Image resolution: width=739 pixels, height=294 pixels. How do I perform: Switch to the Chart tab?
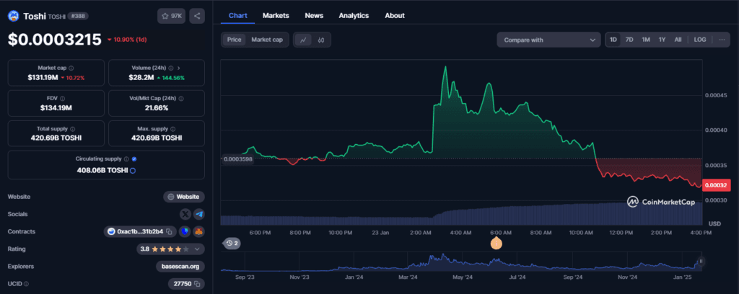click(238, 16)
